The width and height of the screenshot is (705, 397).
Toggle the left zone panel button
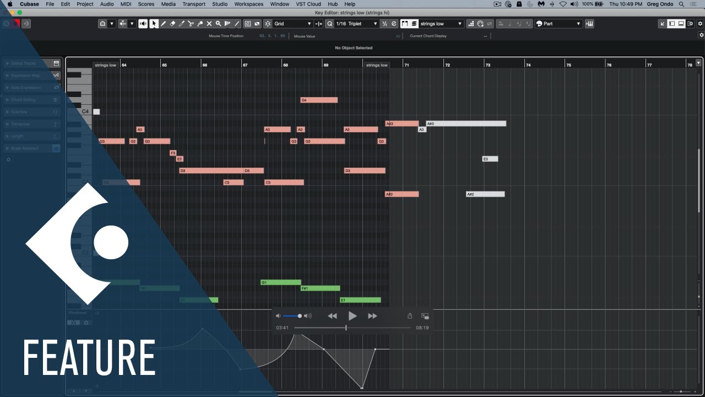(x=672, y=24)
